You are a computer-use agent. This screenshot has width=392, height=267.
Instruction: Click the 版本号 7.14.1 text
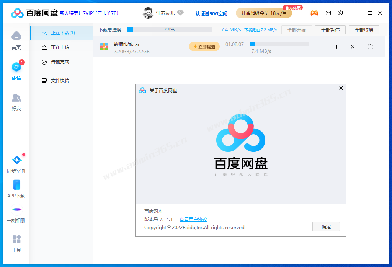click(158, 220)
